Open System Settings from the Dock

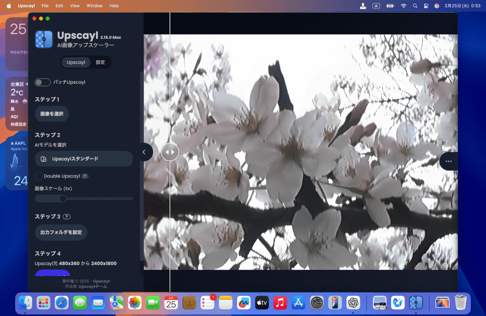pyautogui.click(x=317, y=303)
